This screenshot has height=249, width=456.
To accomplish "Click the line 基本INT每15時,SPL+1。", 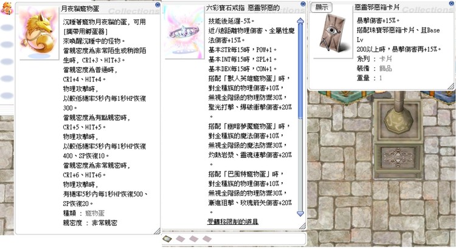I will (x=242, y=60).
